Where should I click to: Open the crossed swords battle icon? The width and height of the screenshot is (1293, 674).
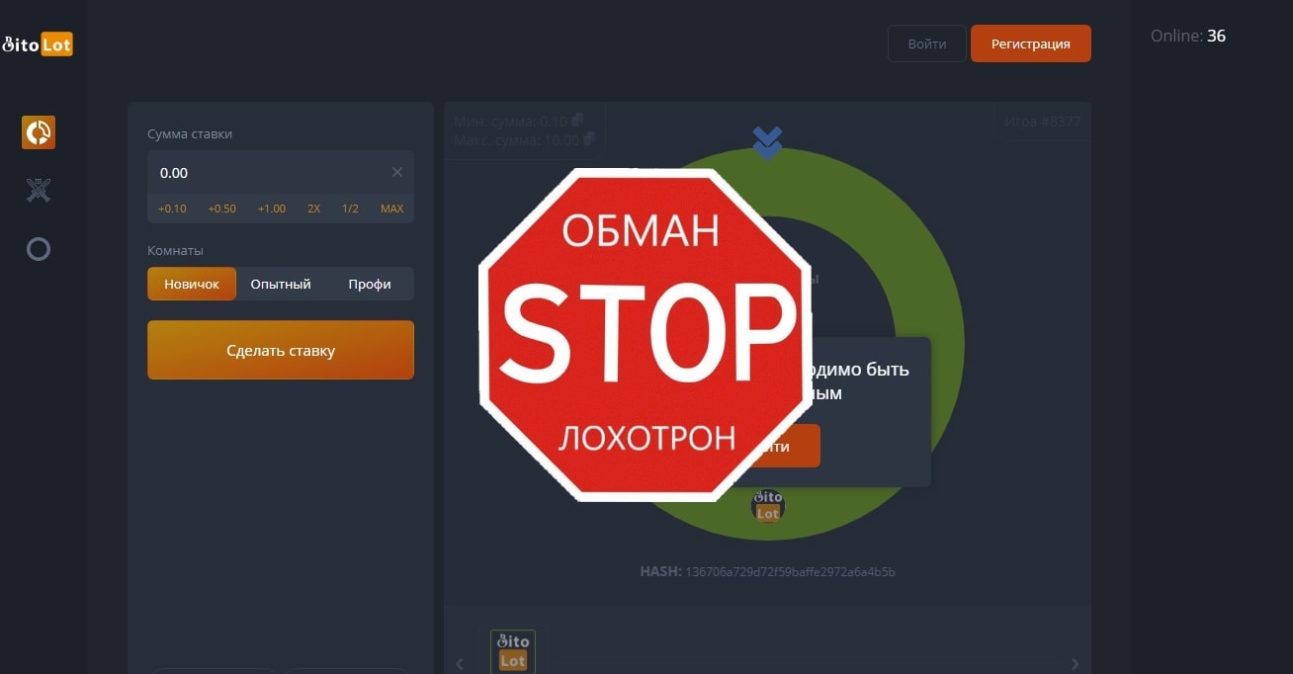click(39, 190)
